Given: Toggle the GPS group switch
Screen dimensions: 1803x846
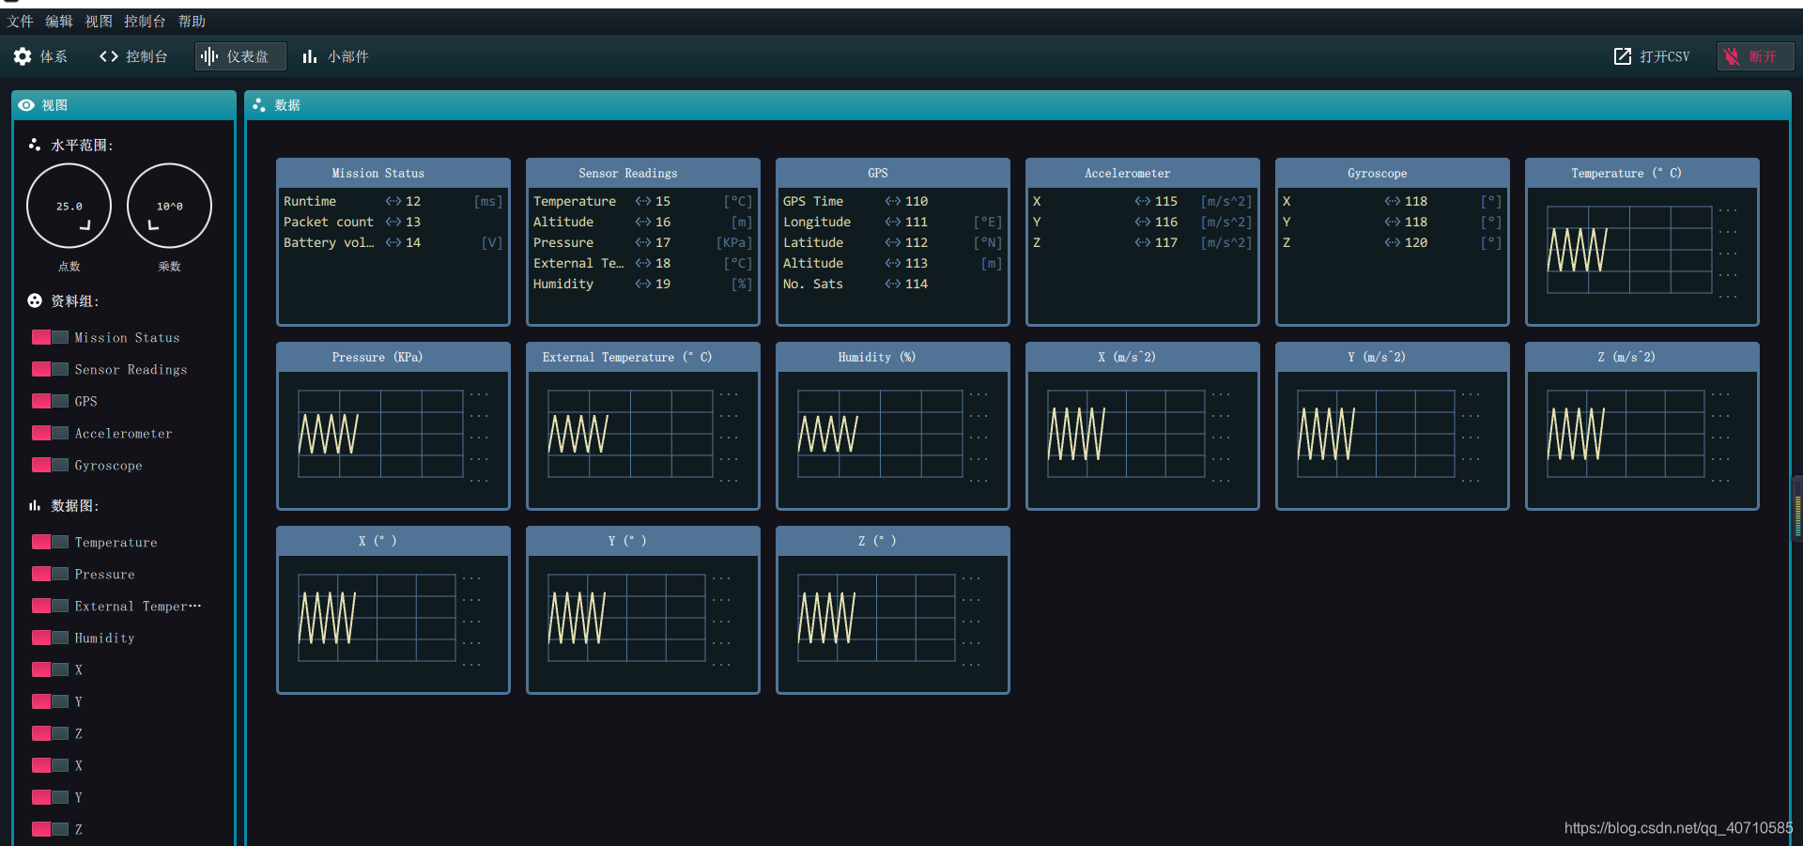Looking at the screenshot, I should tap(50, 401).
